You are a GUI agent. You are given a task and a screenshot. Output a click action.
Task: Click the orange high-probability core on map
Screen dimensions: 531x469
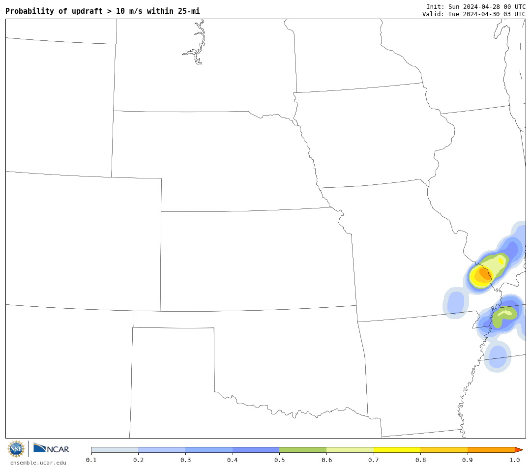tap(485, 274)
